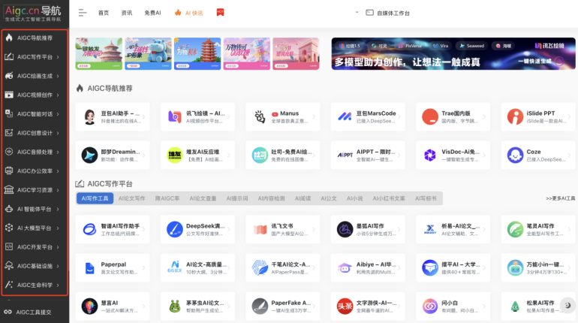Toggle the dark mode moon button
578x323 pixels.
click(567, 305)
